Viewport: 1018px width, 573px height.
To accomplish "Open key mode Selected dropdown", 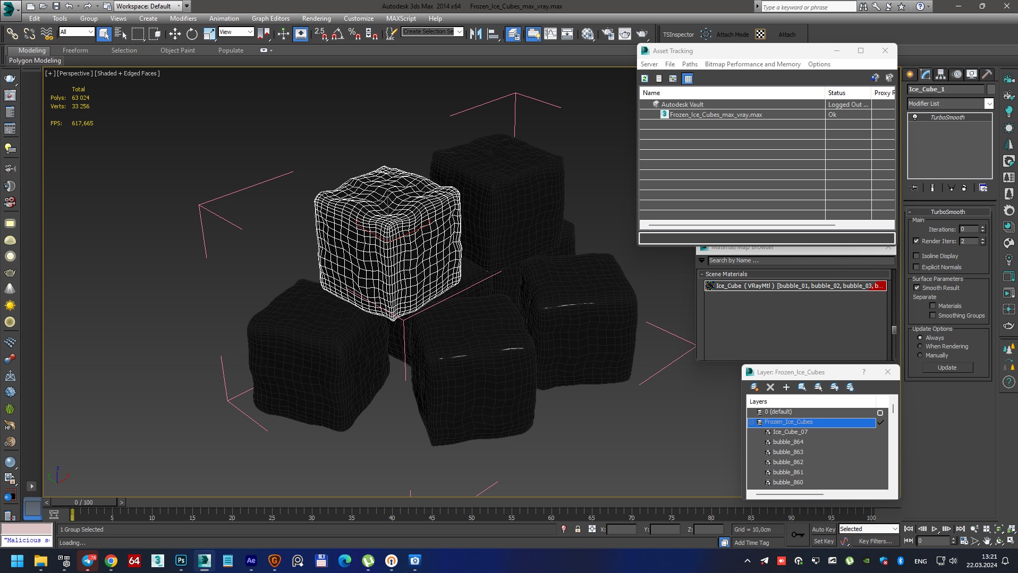I will (x=868, y=529).
